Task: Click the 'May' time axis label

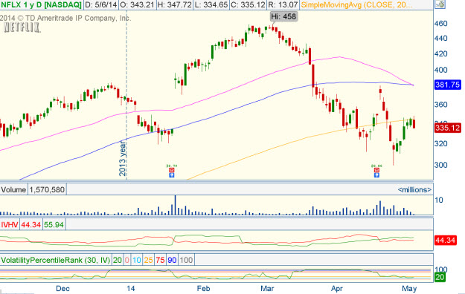Action: click(409, 288)
